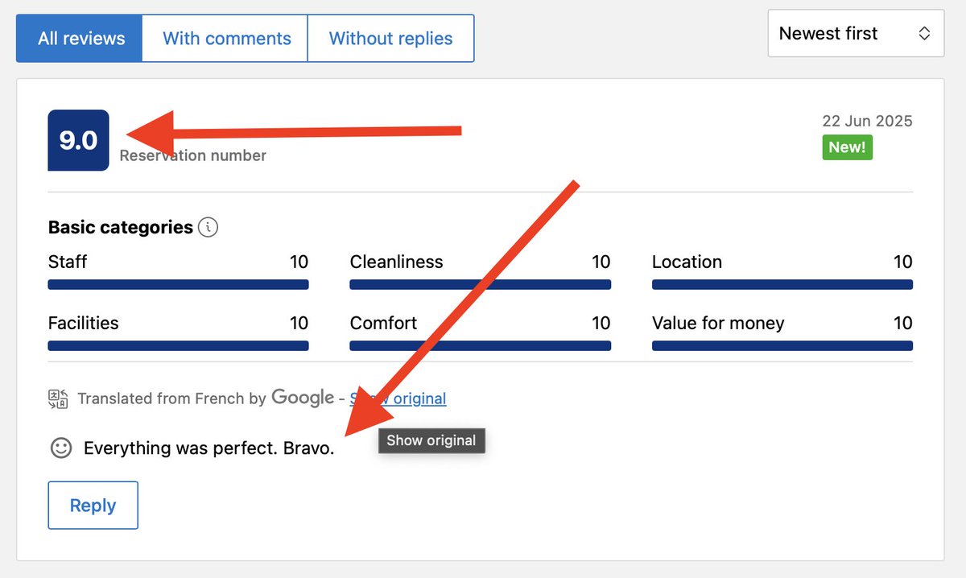Click the Comfort rating bar

click(480, 346)
